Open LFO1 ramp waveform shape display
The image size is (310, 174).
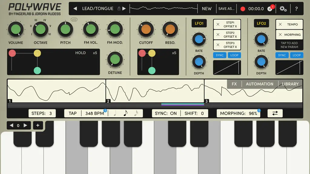pos(227,67)
